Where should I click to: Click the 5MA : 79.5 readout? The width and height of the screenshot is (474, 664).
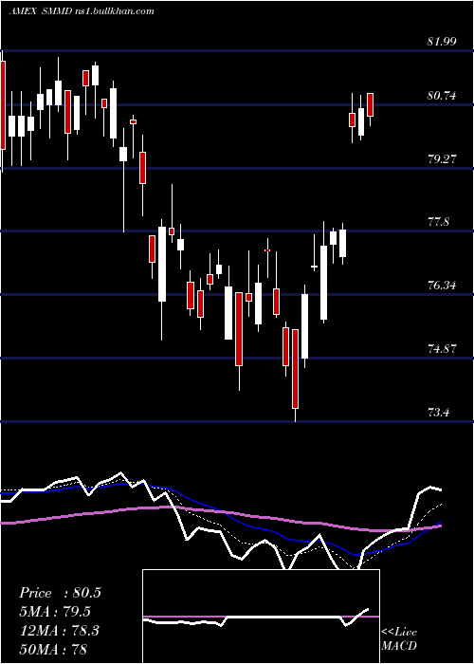pos(55,612)
